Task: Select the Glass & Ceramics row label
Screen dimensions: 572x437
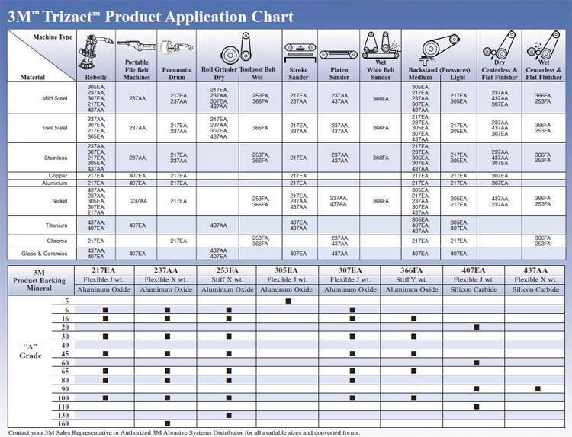Action: pyautogui.click(x=43, y=253)
